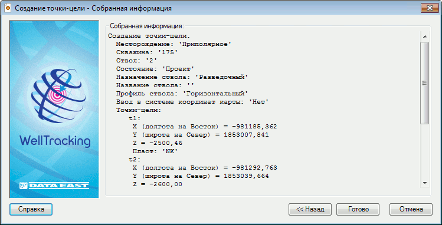Click the DATA EAST logo
442x225 pixels.
pyautogui.click(x=54, y=186)
